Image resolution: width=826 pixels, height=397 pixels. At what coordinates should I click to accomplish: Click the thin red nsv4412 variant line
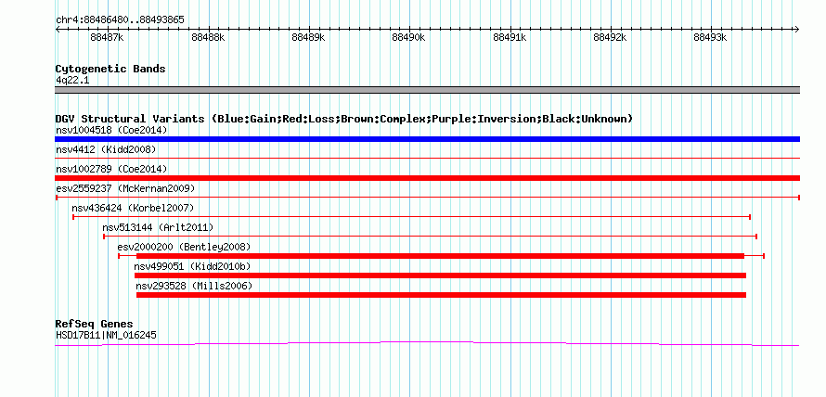427,158
